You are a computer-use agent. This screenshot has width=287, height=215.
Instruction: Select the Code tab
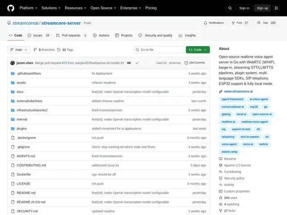coord(16,35)
